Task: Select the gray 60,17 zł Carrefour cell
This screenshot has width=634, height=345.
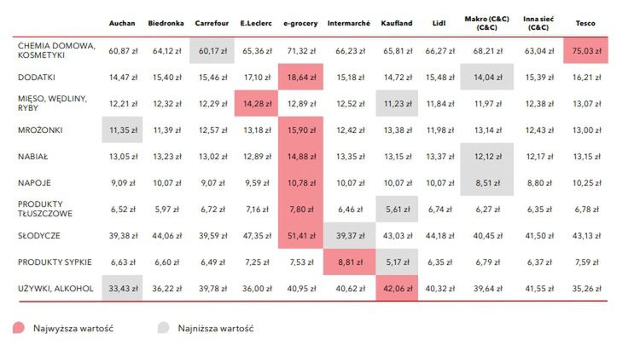Action: click(x=210, y=51)
